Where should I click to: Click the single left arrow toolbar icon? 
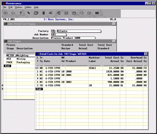tap(13, 13)
